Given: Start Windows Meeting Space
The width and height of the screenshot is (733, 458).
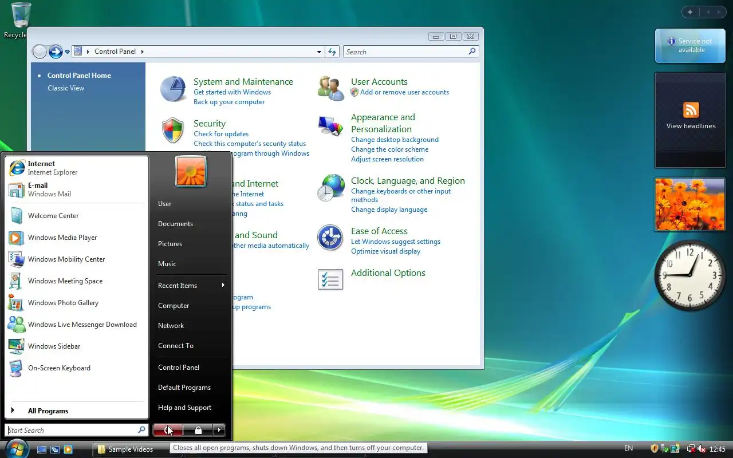Looking at the screenshot, I should [x=77, y=281].
